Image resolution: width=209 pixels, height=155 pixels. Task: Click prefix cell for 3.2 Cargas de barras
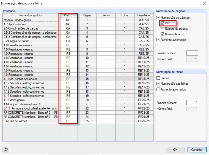click(68, 41)
